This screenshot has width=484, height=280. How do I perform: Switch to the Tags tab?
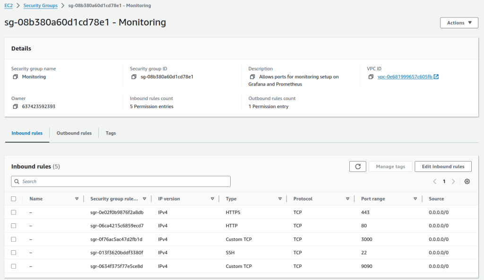tap(110, 133)
